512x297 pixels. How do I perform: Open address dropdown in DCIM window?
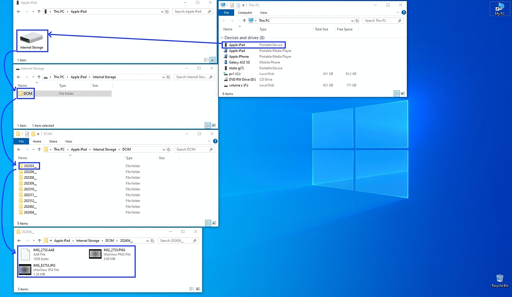[x=163, y=149]
